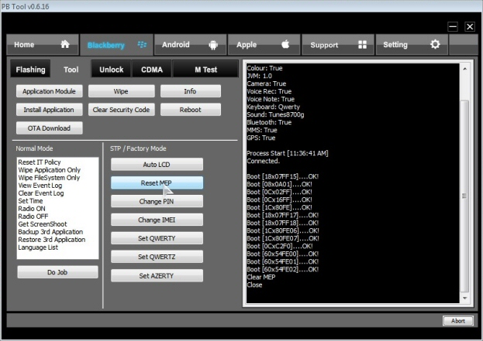This screenshot has height=341, width=483.
Task: Click the Connected. log line
Action: [x=263, y=161]
